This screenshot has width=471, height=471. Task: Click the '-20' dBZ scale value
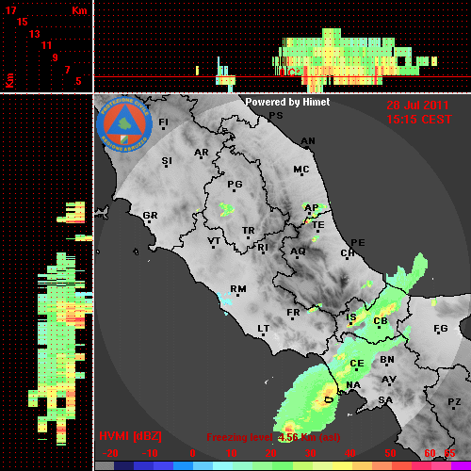click(110, 453)
